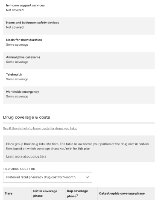Image resolution: width=158 pixels, height=205 pixels.
Task: Click the TIER DRUG COST FOR label
Action: [x=19, y=169]
